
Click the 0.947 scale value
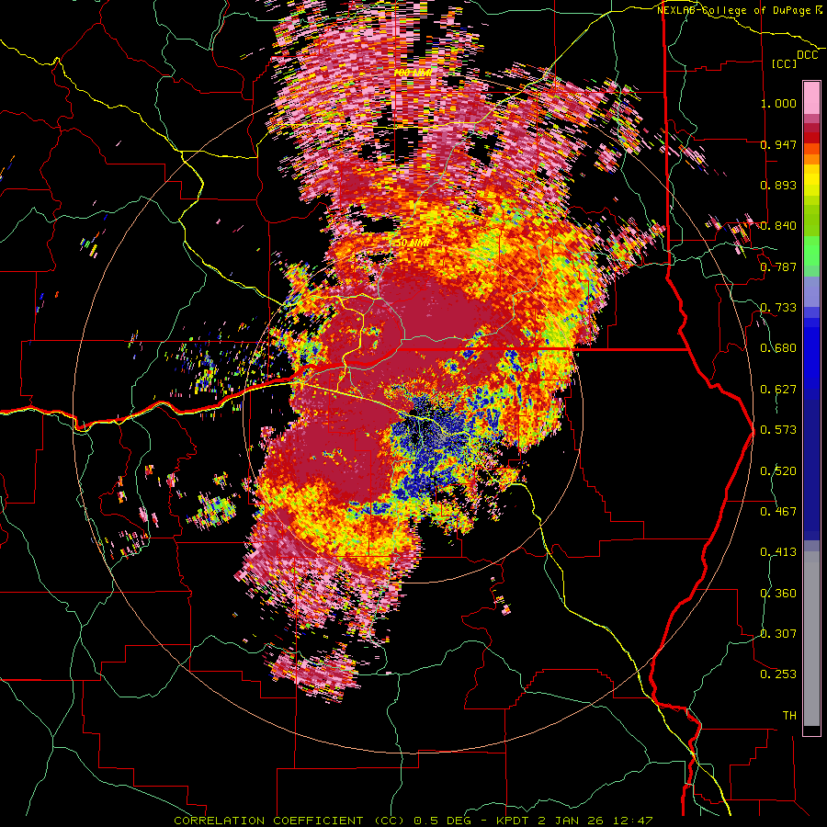tap(778, 144)
